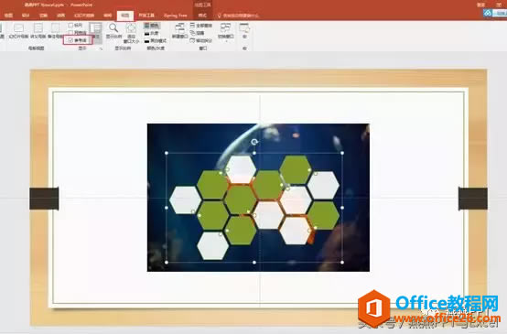Enable the Ruler checkbox
Image resolution: width=507 pixels, height=334 pixels.
(x=75, y=26)
